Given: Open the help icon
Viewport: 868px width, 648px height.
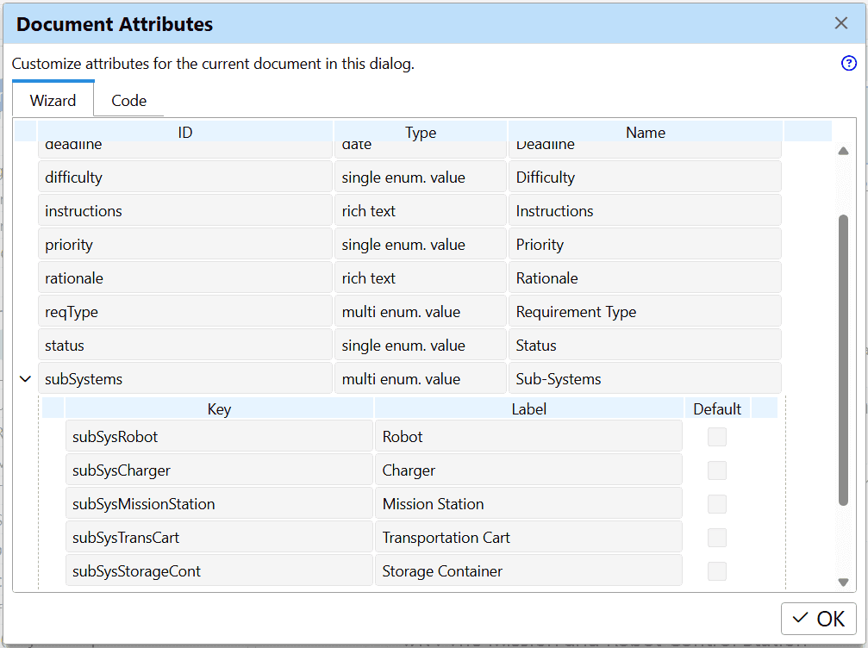Looking at the screenshot, I should pos(848,63).
